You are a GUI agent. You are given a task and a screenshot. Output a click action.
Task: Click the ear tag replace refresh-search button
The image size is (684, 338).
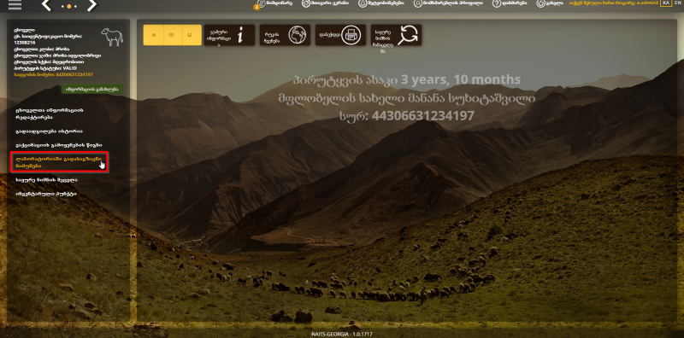pos(396,35)
